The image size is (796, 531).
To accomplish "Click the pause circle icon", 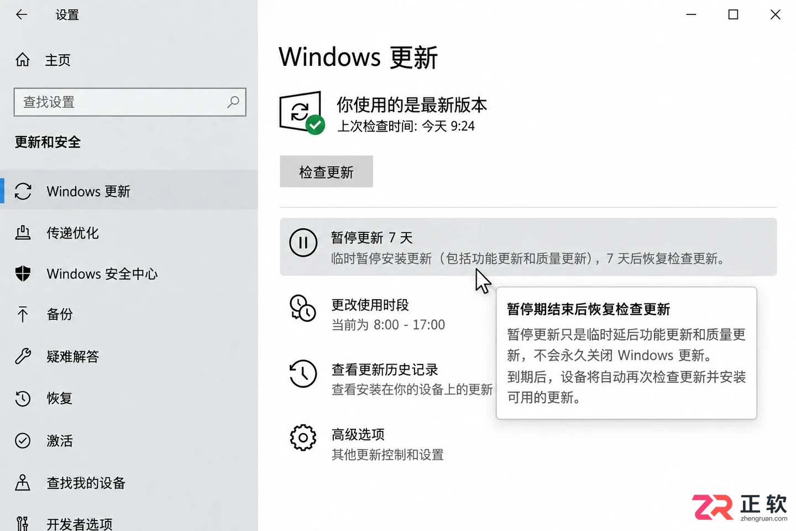I will point(303,243).
